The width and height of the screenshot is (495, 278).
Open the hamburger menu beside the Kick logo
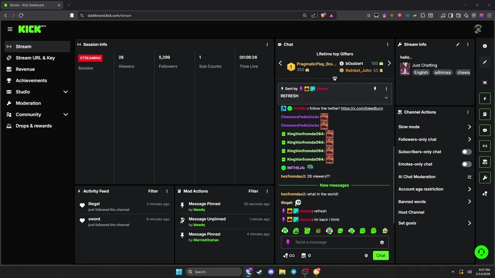10,29
